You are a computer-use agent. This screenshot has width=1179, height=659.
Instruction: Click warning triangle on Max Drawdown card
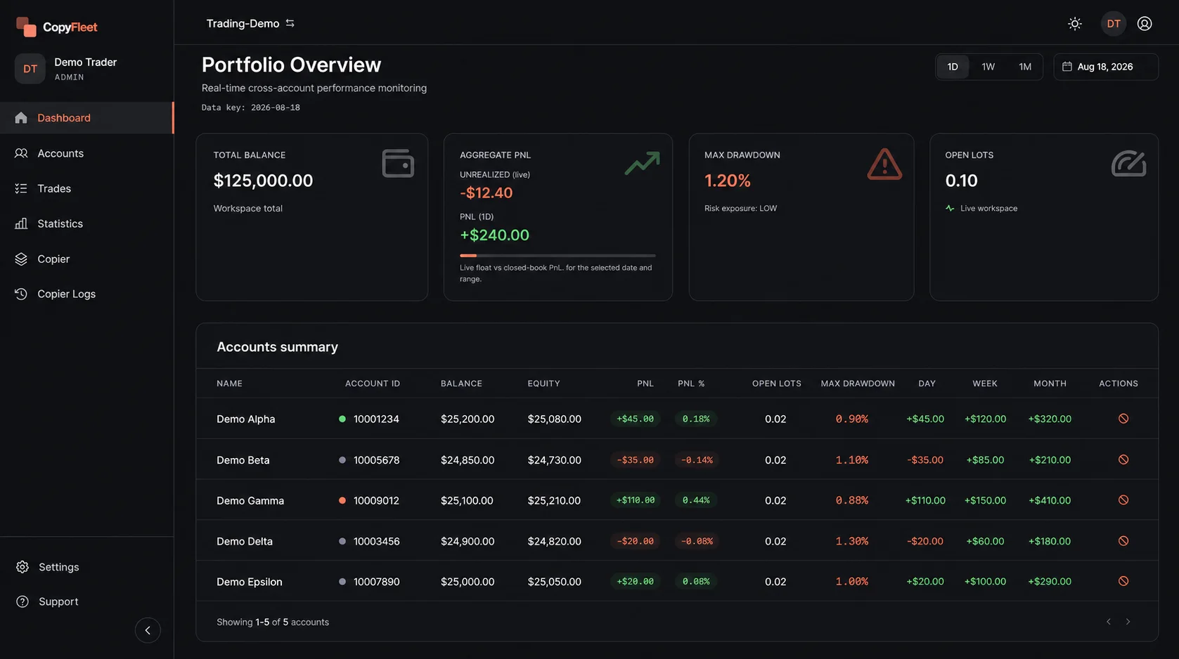[884, 164]
